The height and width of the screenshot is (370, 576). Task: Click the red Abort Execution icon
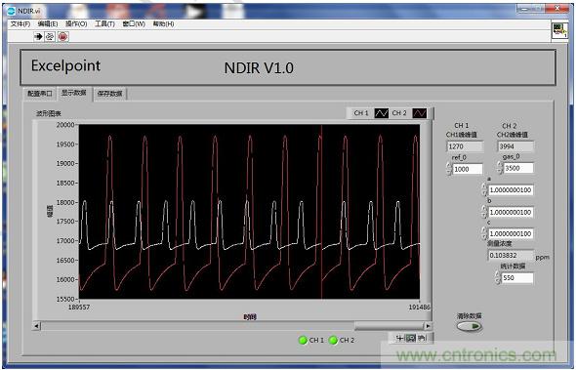point(63,36)
